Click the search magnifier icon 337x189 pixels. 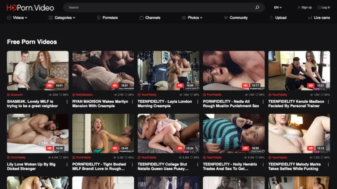tap(257, 7)
